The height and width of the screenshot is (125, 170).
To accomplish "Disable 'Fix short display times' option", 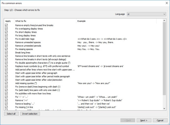I will [x=6, y=32].
